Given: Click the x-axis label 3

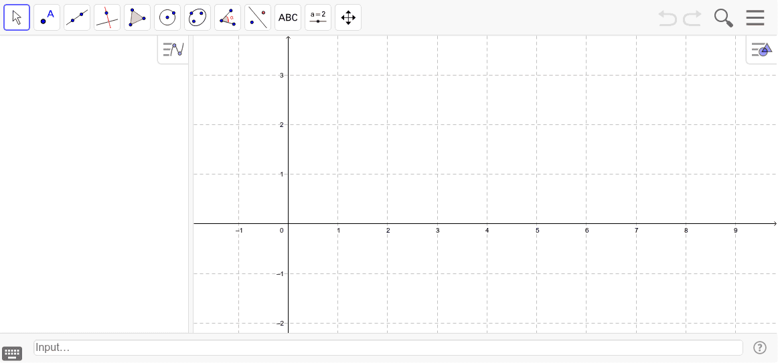Looking at the screenshot, I should 438,230.
